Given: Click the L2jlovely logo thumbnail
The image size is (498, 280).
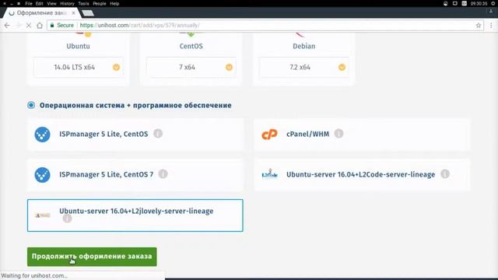Looking at the screenshot, I should tap(43, 215).
